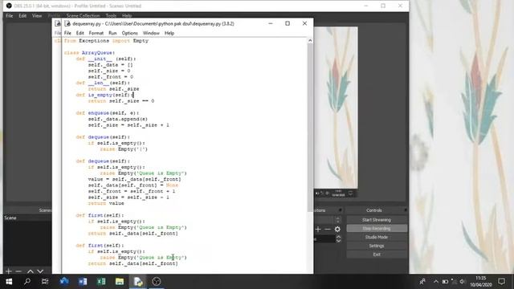The height and width of the screenshot is (289, 514).
Task: Toggle Studio Mode in OBS Controls
Action: [x=377, y=237]
